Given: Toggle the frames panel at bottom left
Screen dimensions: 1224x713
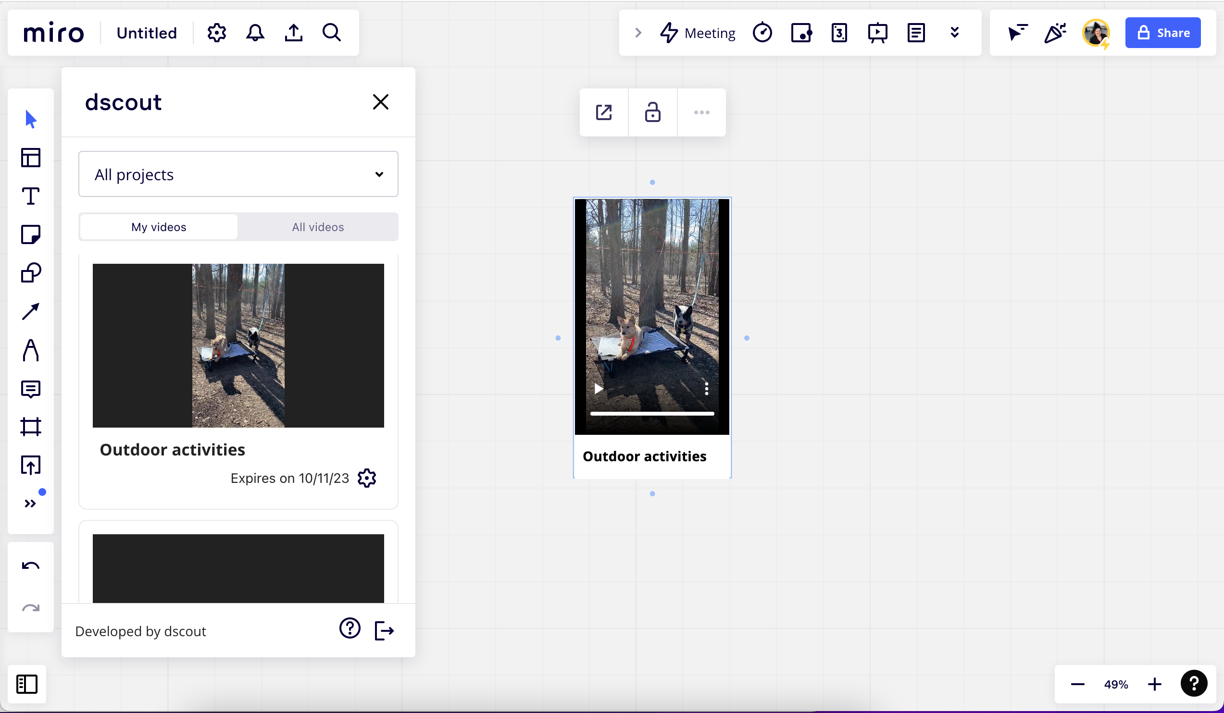Looking at the screenshot, I should (x=27, y=684).
